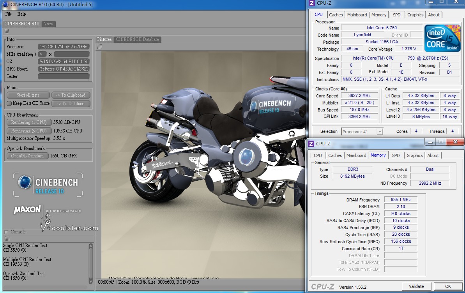Click the CINEBENCH app icon in the title bar
The height and width of the screenshot is (293, 465).
coord(5,4)
